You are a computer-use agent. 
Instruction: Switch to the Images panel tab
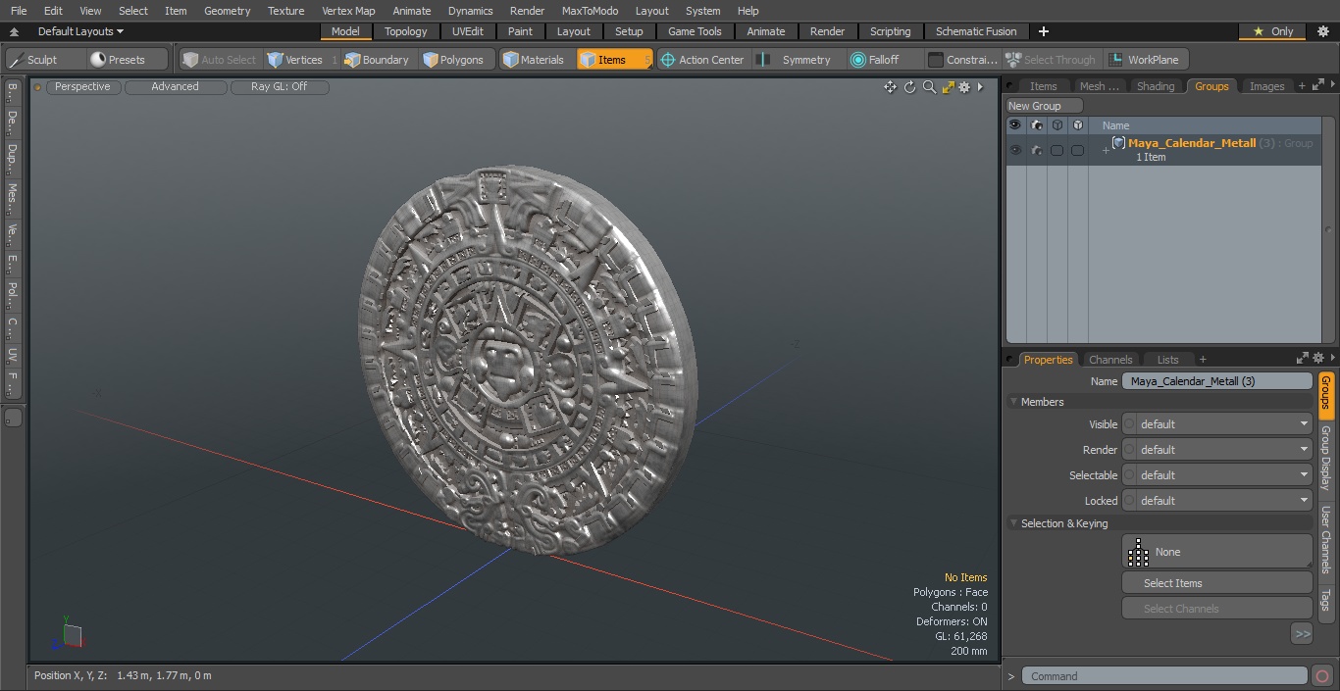tap(1266, 86)
